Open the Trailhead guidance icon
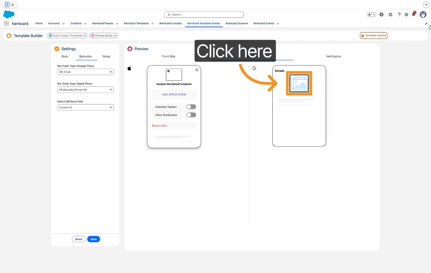431x273 pixels. pos(390,14)
